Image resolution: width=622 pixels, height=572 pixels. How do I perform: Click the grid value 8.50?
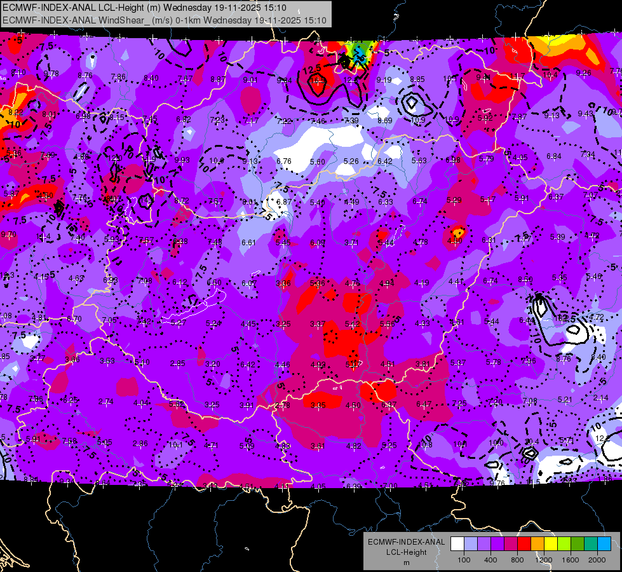click(525, 280)
